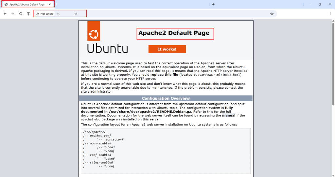Click the /var/www/html/index.html path text
The height and width of the screenshot is (177, 335).
point(219,75)
